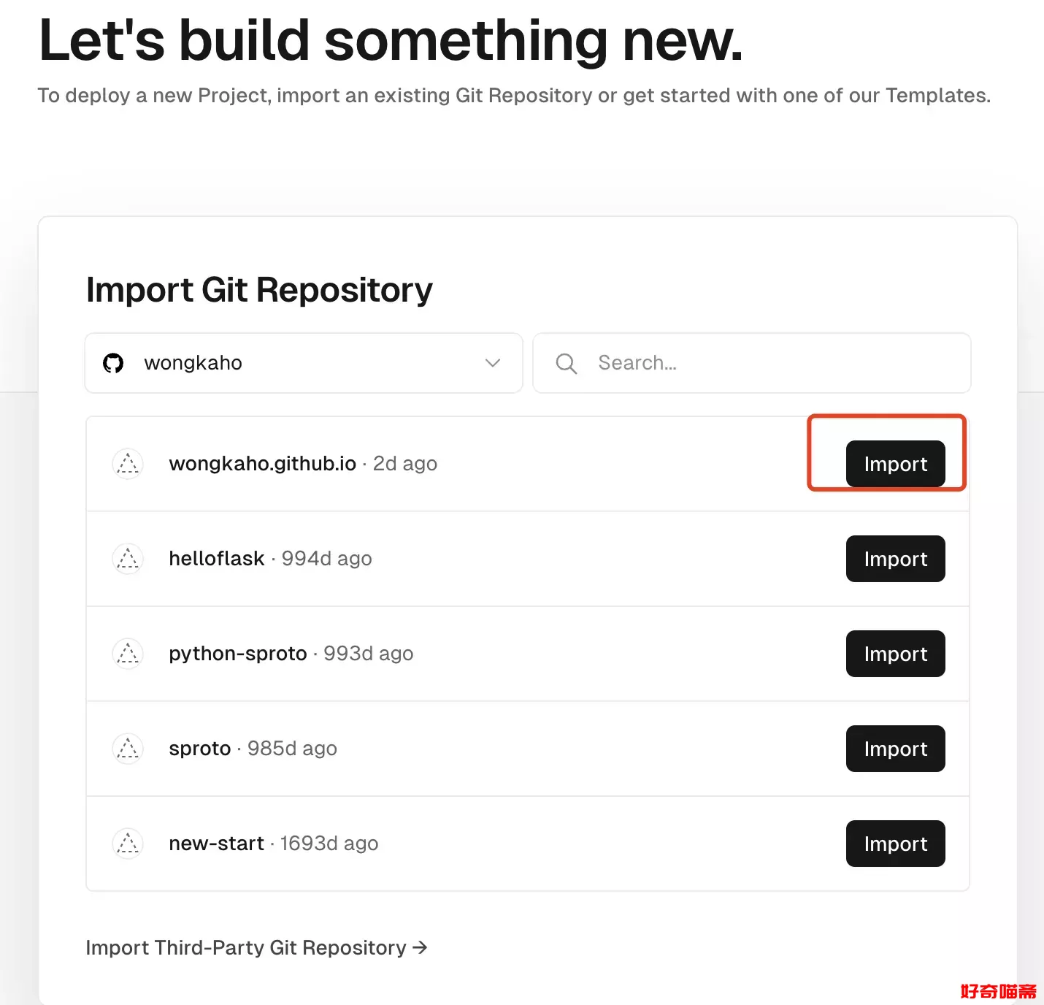Expand the Git namespace chevron arrow
1044x1005 pixels.
coord(493,363)
